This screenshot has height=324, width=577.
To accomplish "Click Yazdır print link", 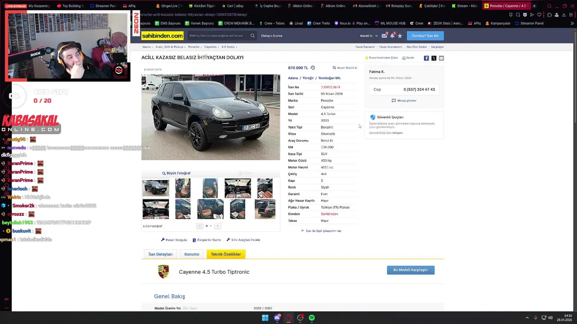I will coord(408,58).
